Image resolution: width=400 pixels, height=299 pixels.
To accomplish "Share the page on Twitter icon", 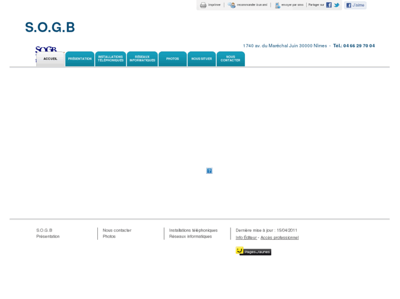I will (337, 5).
